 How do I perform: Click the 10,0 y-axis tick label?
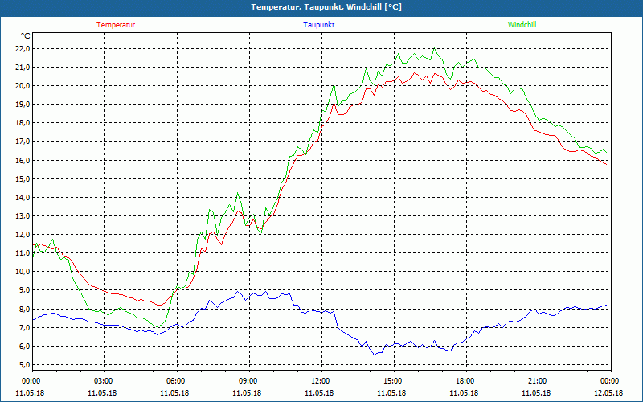(22, 272)
